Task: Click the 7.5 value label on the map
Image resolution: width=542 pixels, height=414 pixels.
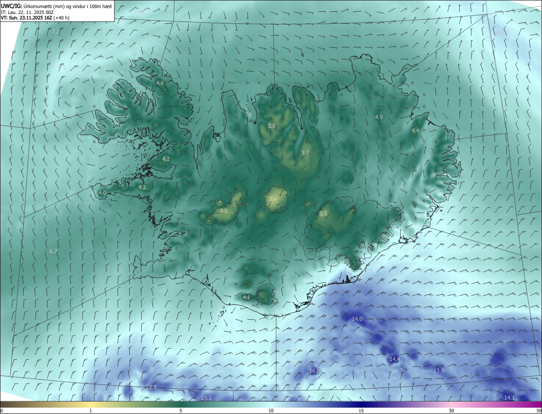Action: 248,115
